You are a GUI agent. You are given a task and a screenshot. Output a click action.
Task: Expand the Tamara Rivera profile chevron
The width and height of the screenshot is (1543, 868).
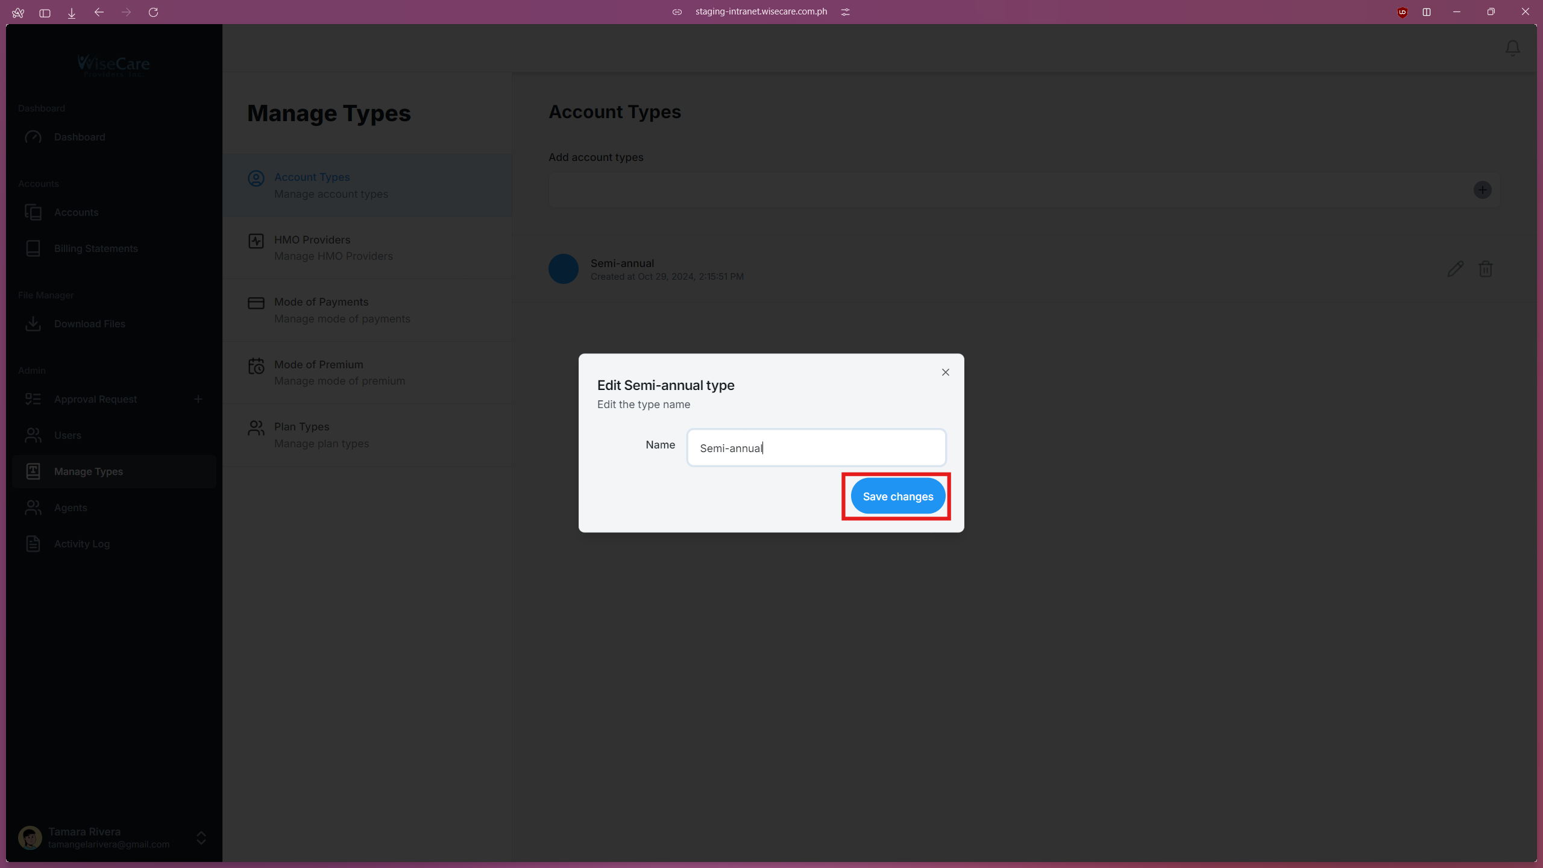pos(201,838)
